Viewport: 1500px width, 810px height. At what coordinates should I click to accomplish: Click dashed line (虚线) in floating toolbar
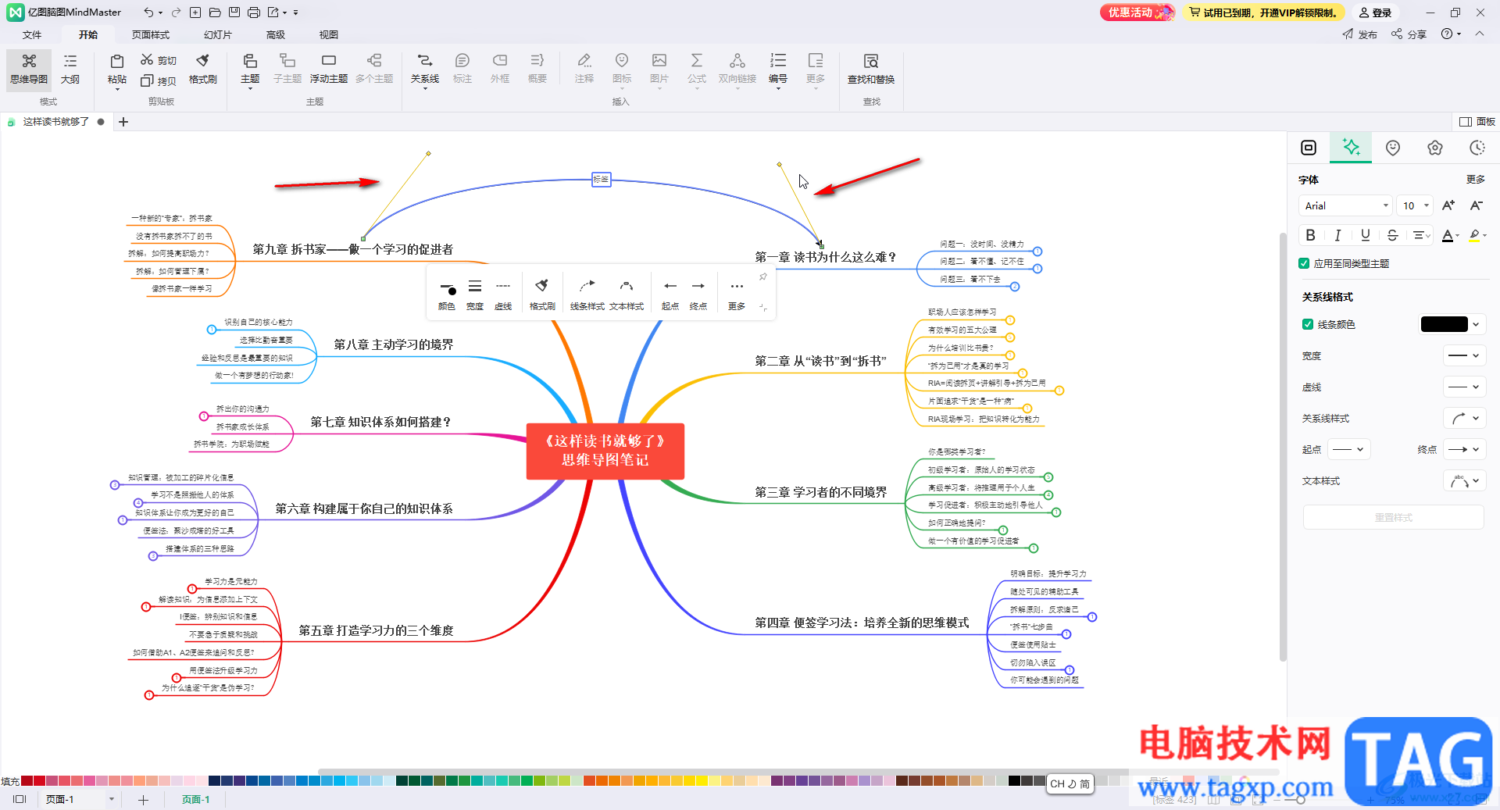click(x=503, y=294)
